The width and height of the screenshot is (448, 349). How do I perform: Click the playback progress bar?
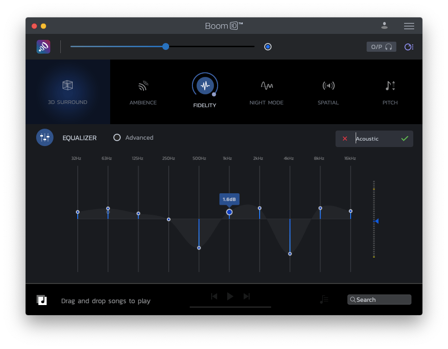(x=230, y=307)
